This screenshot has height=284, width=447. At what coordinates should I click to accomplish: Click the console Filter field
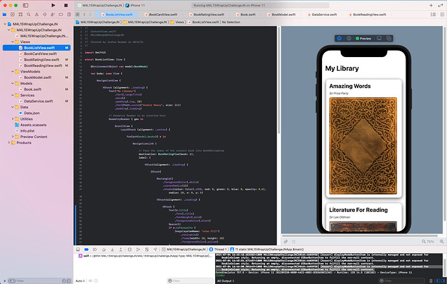[402, 281]
